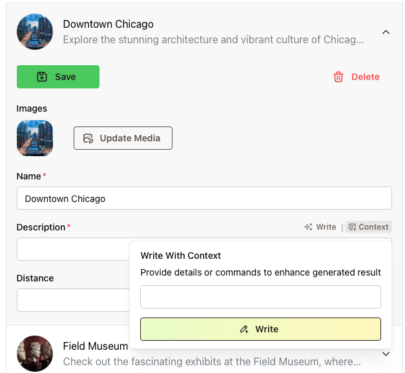Click the Distance input field
This screenshot has height=373, width=405.
tap(72, 300)
